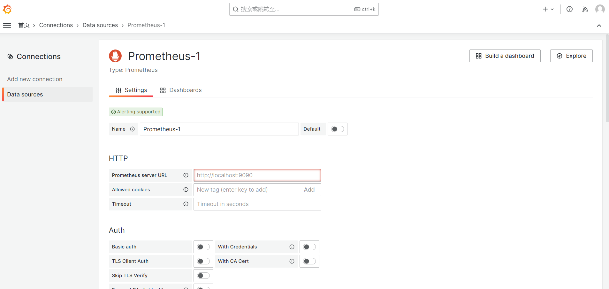Open the hamburger navigation menu
This screenshot has width=609, height=289.
pyautogui.click(x=7, y=25)
